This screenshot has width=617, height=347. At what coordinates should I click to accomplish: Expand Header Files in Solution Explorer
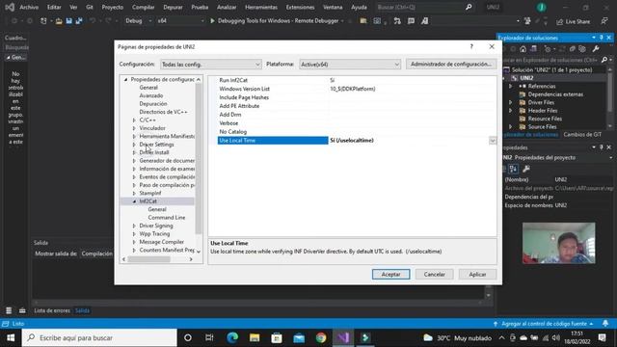coord(511,111)
